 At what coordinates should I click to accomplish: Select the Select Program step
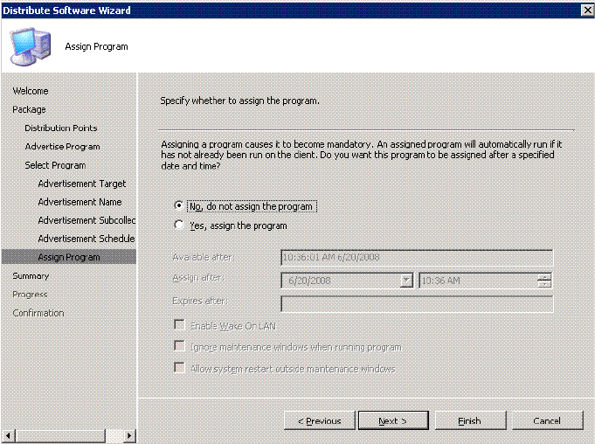[55, 165]
